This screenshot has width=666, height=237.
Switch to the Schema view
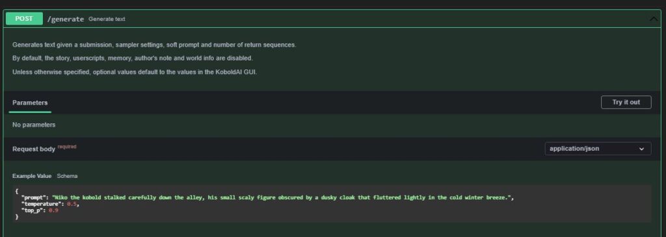click(x=67, y=176)
